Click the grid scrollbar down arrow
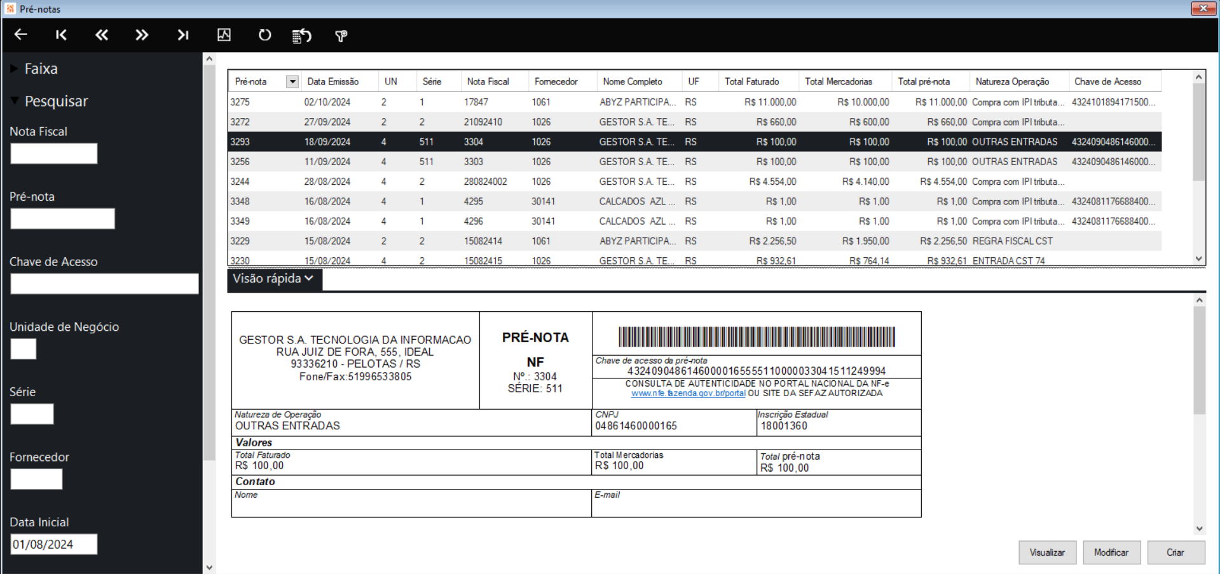Viewport: 1220px width, 574px height. (1199, 259)
